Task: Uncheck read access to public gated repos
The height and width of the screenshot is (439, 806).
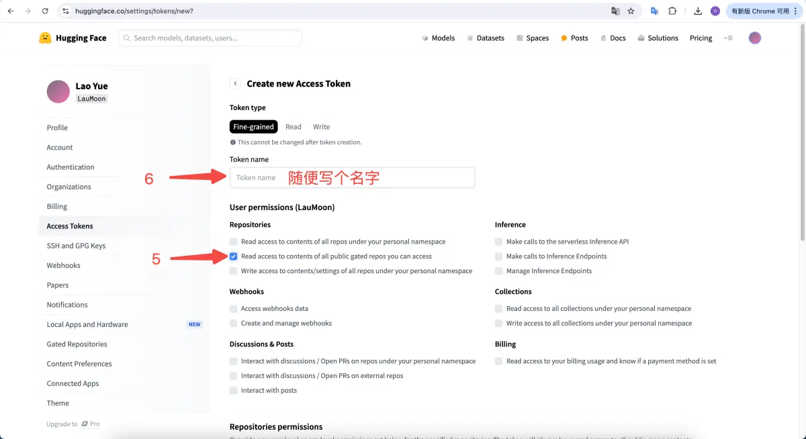Action: click(x=234, y=256)
